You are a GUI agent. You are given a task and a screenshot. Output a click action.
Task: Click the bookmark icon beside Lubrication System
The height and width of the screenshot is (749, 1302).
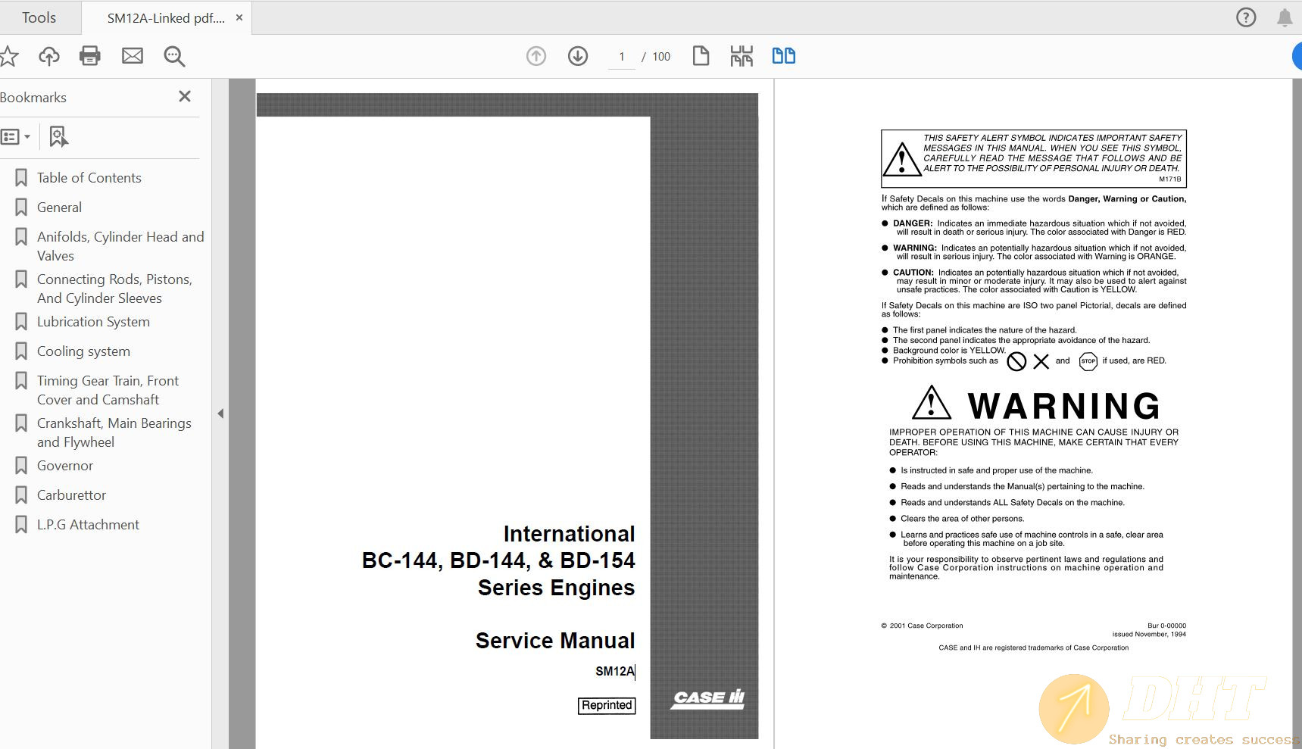[x=21, y=322]
